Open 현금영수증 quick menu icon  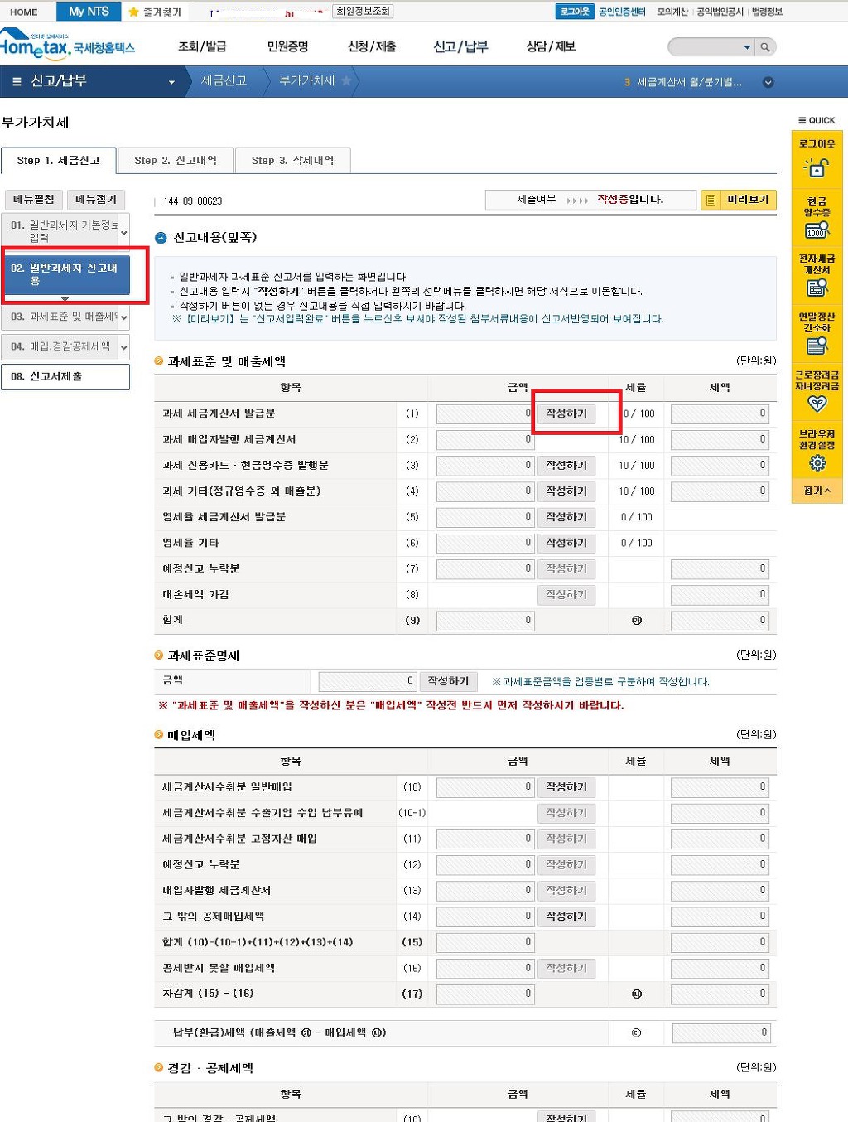(817, 230)
